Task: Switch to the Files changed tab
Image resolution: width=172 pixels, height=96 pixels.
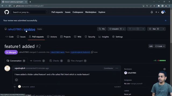Action: point(77,61)
